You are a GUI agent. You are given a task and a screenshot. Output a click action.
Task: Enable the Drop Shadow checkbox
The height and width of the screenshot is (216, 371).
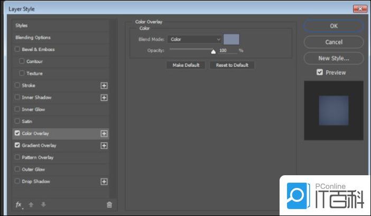17,181
